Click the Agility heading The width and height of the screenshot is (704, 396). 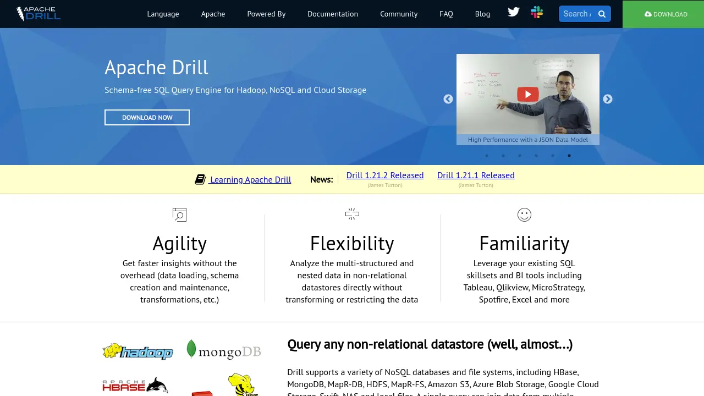(x=180, y=243)
